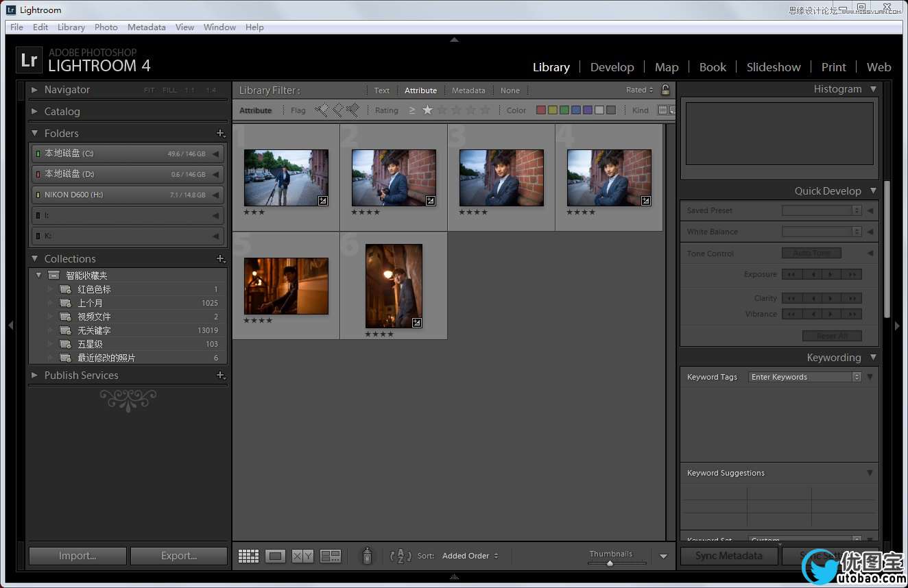
Task: Select the sixth photo thumbnail
Action: (394, 286)
